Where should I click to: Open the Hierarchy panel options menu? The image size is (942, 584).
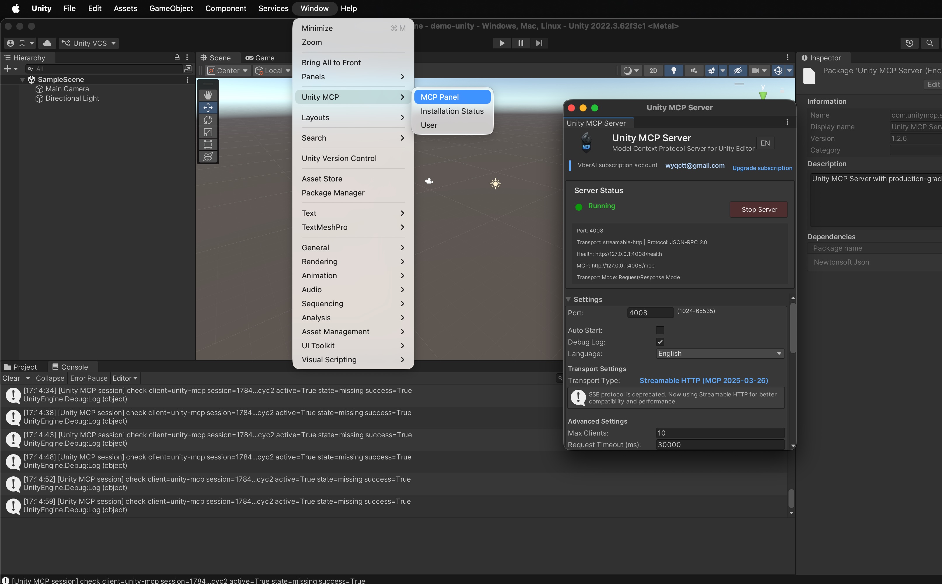click(x=187, y=57)
